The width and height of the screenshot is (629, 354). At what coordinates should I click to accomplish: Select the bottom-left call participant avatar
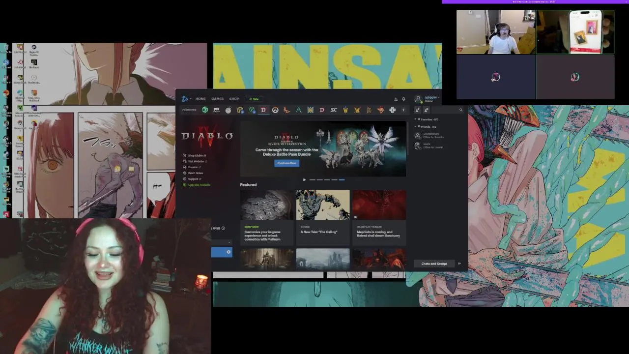pyautogui.click(x=496, y=77)
